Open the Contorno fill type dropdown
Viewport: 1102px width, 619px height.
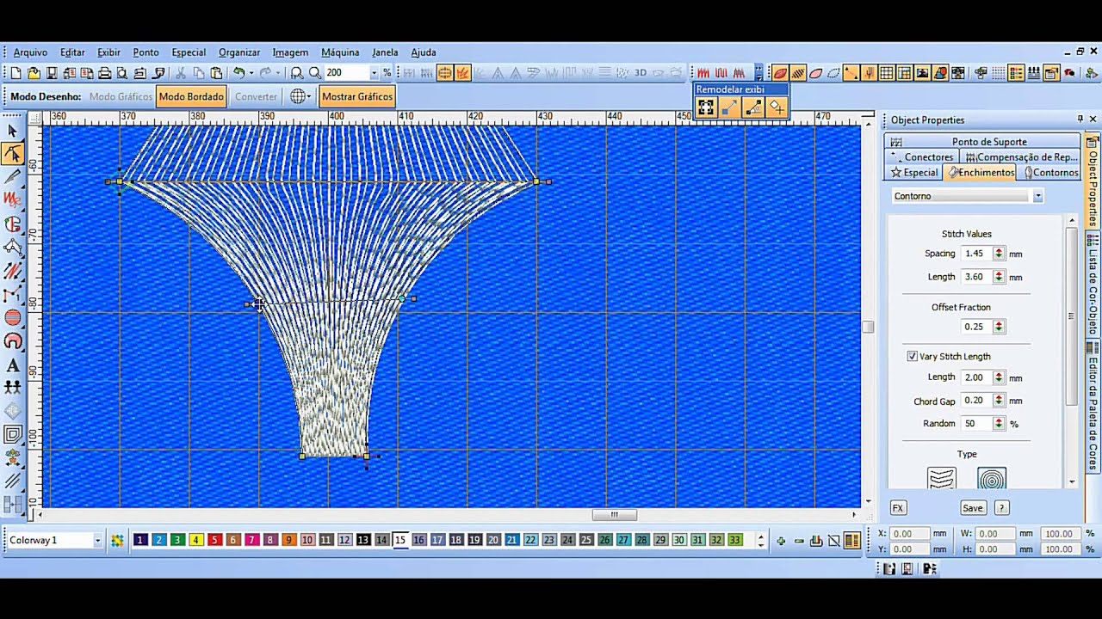pyautogui.click(x=1038, y=196)
